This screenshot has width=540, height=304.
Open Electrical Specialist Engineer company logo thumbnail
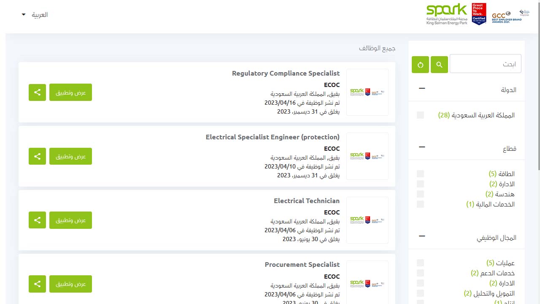point(367,156)
